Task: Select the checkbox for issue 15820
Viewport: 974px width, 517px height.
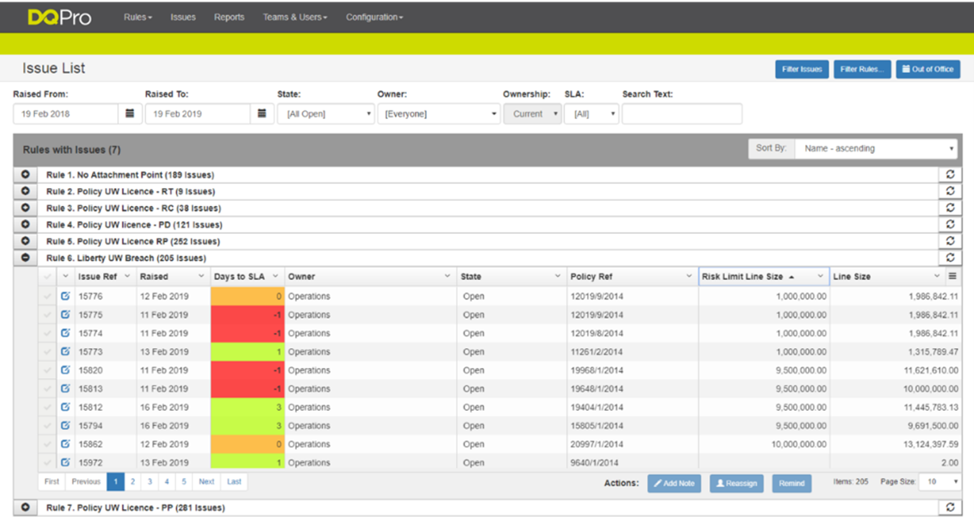Action: click(x=47, y=370)
